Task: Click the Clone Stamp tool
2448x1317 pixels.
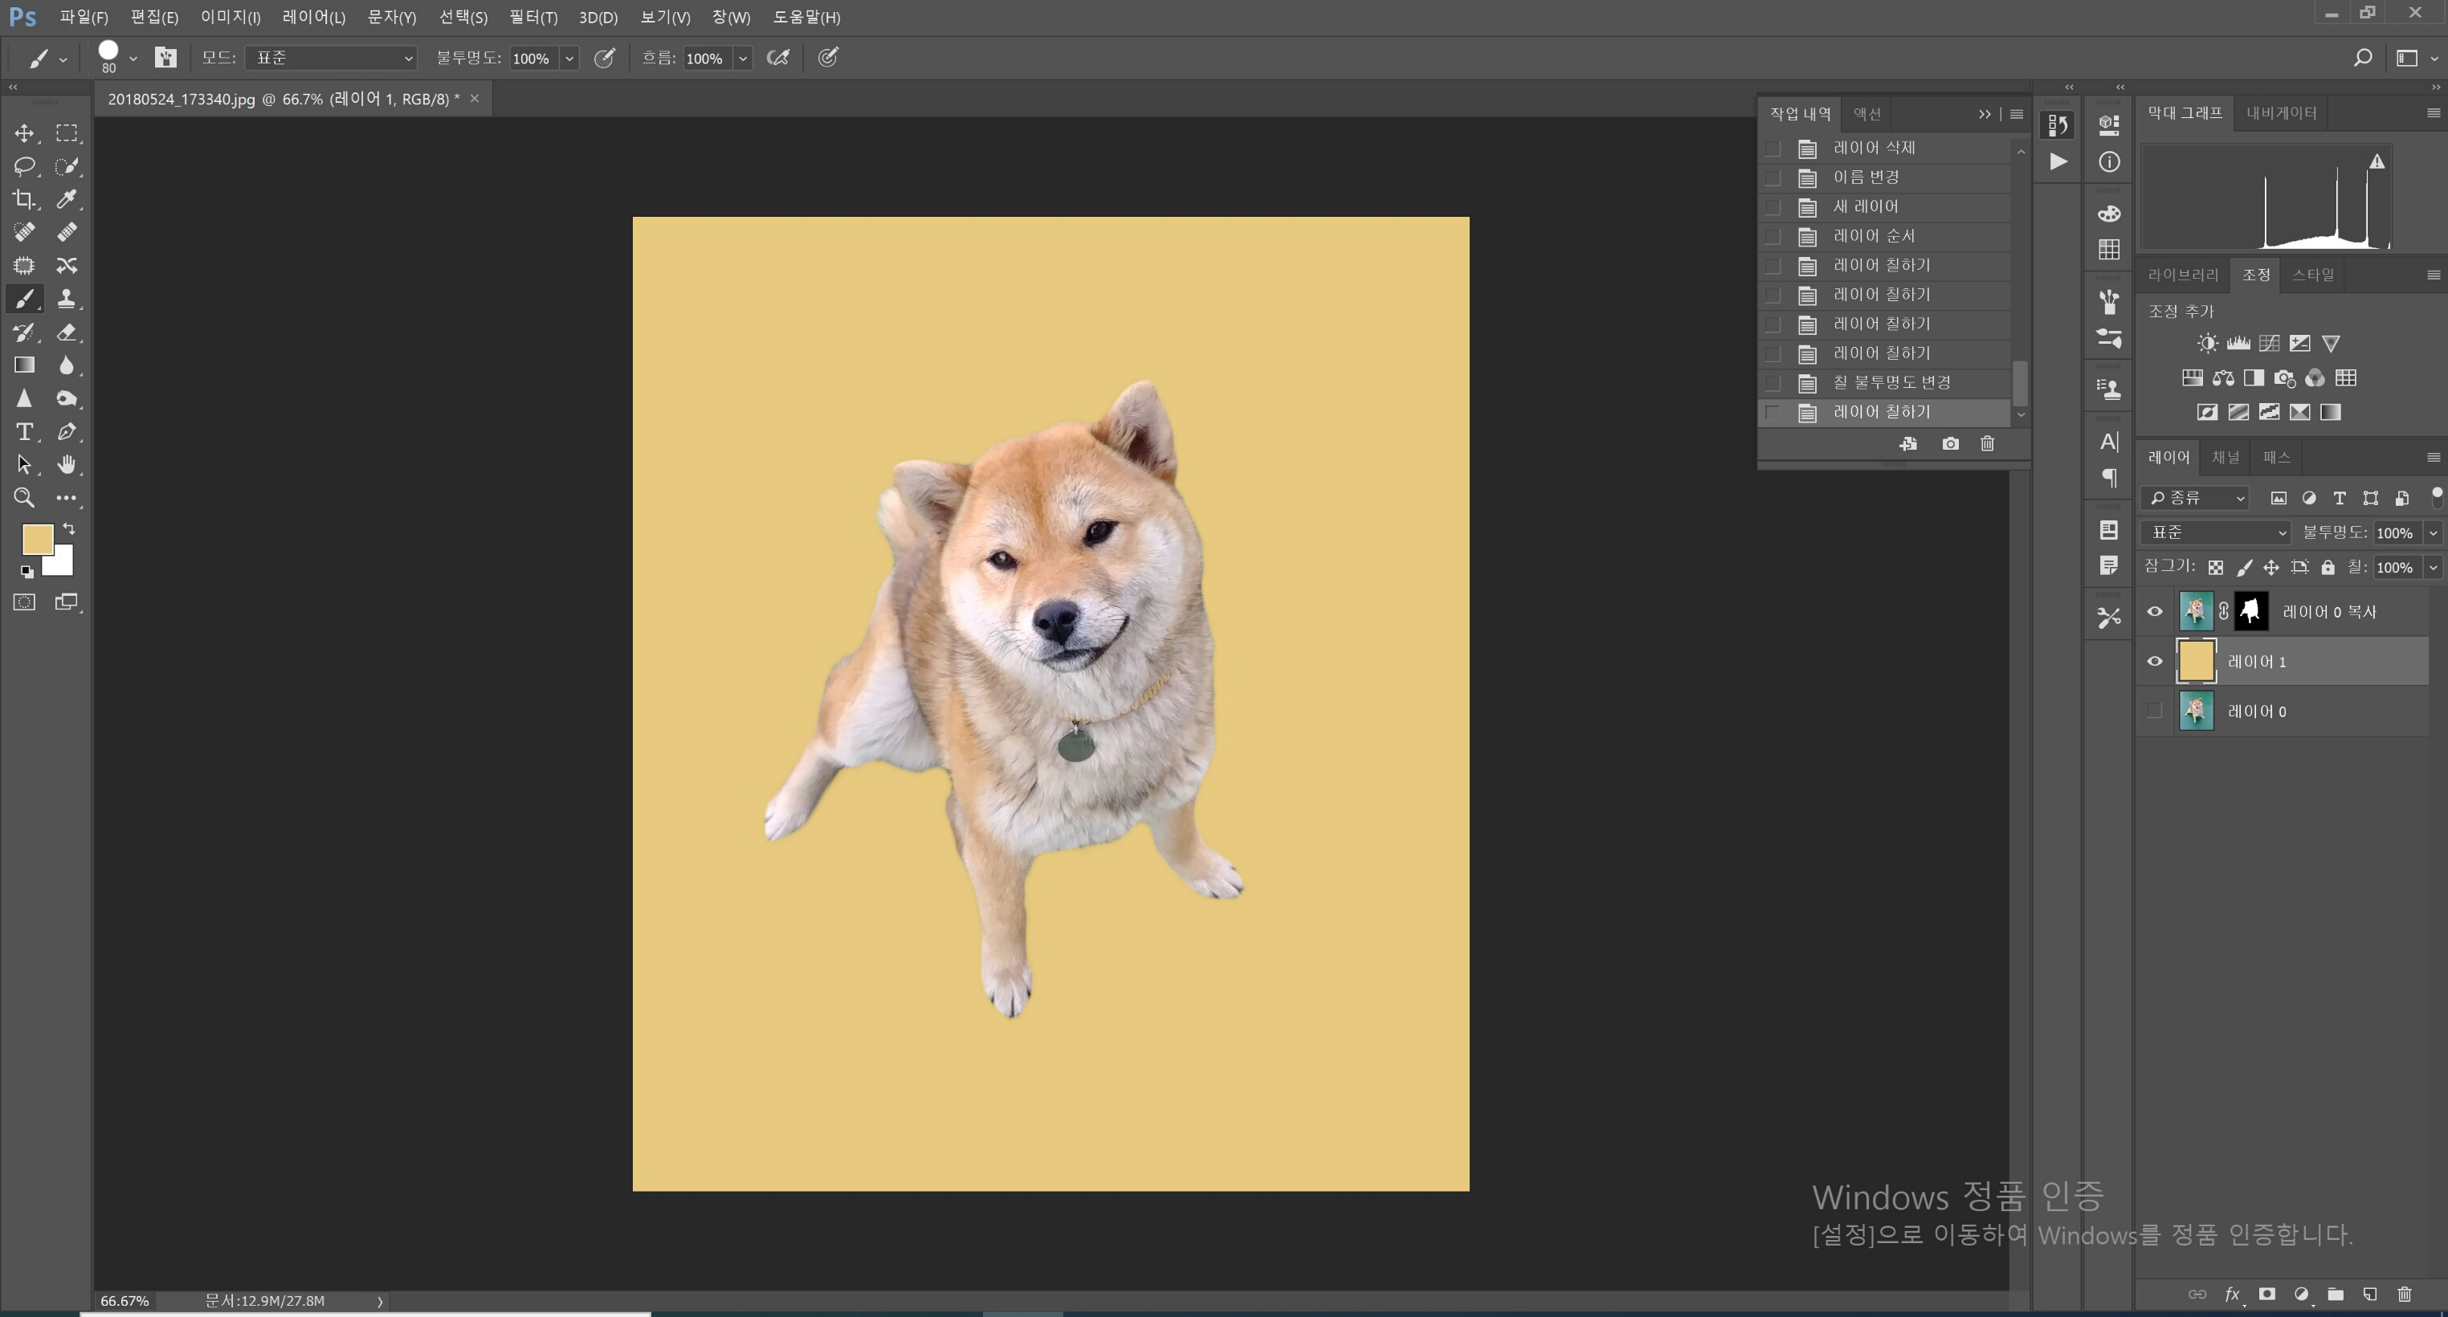Action: click(x=67, y=299)
